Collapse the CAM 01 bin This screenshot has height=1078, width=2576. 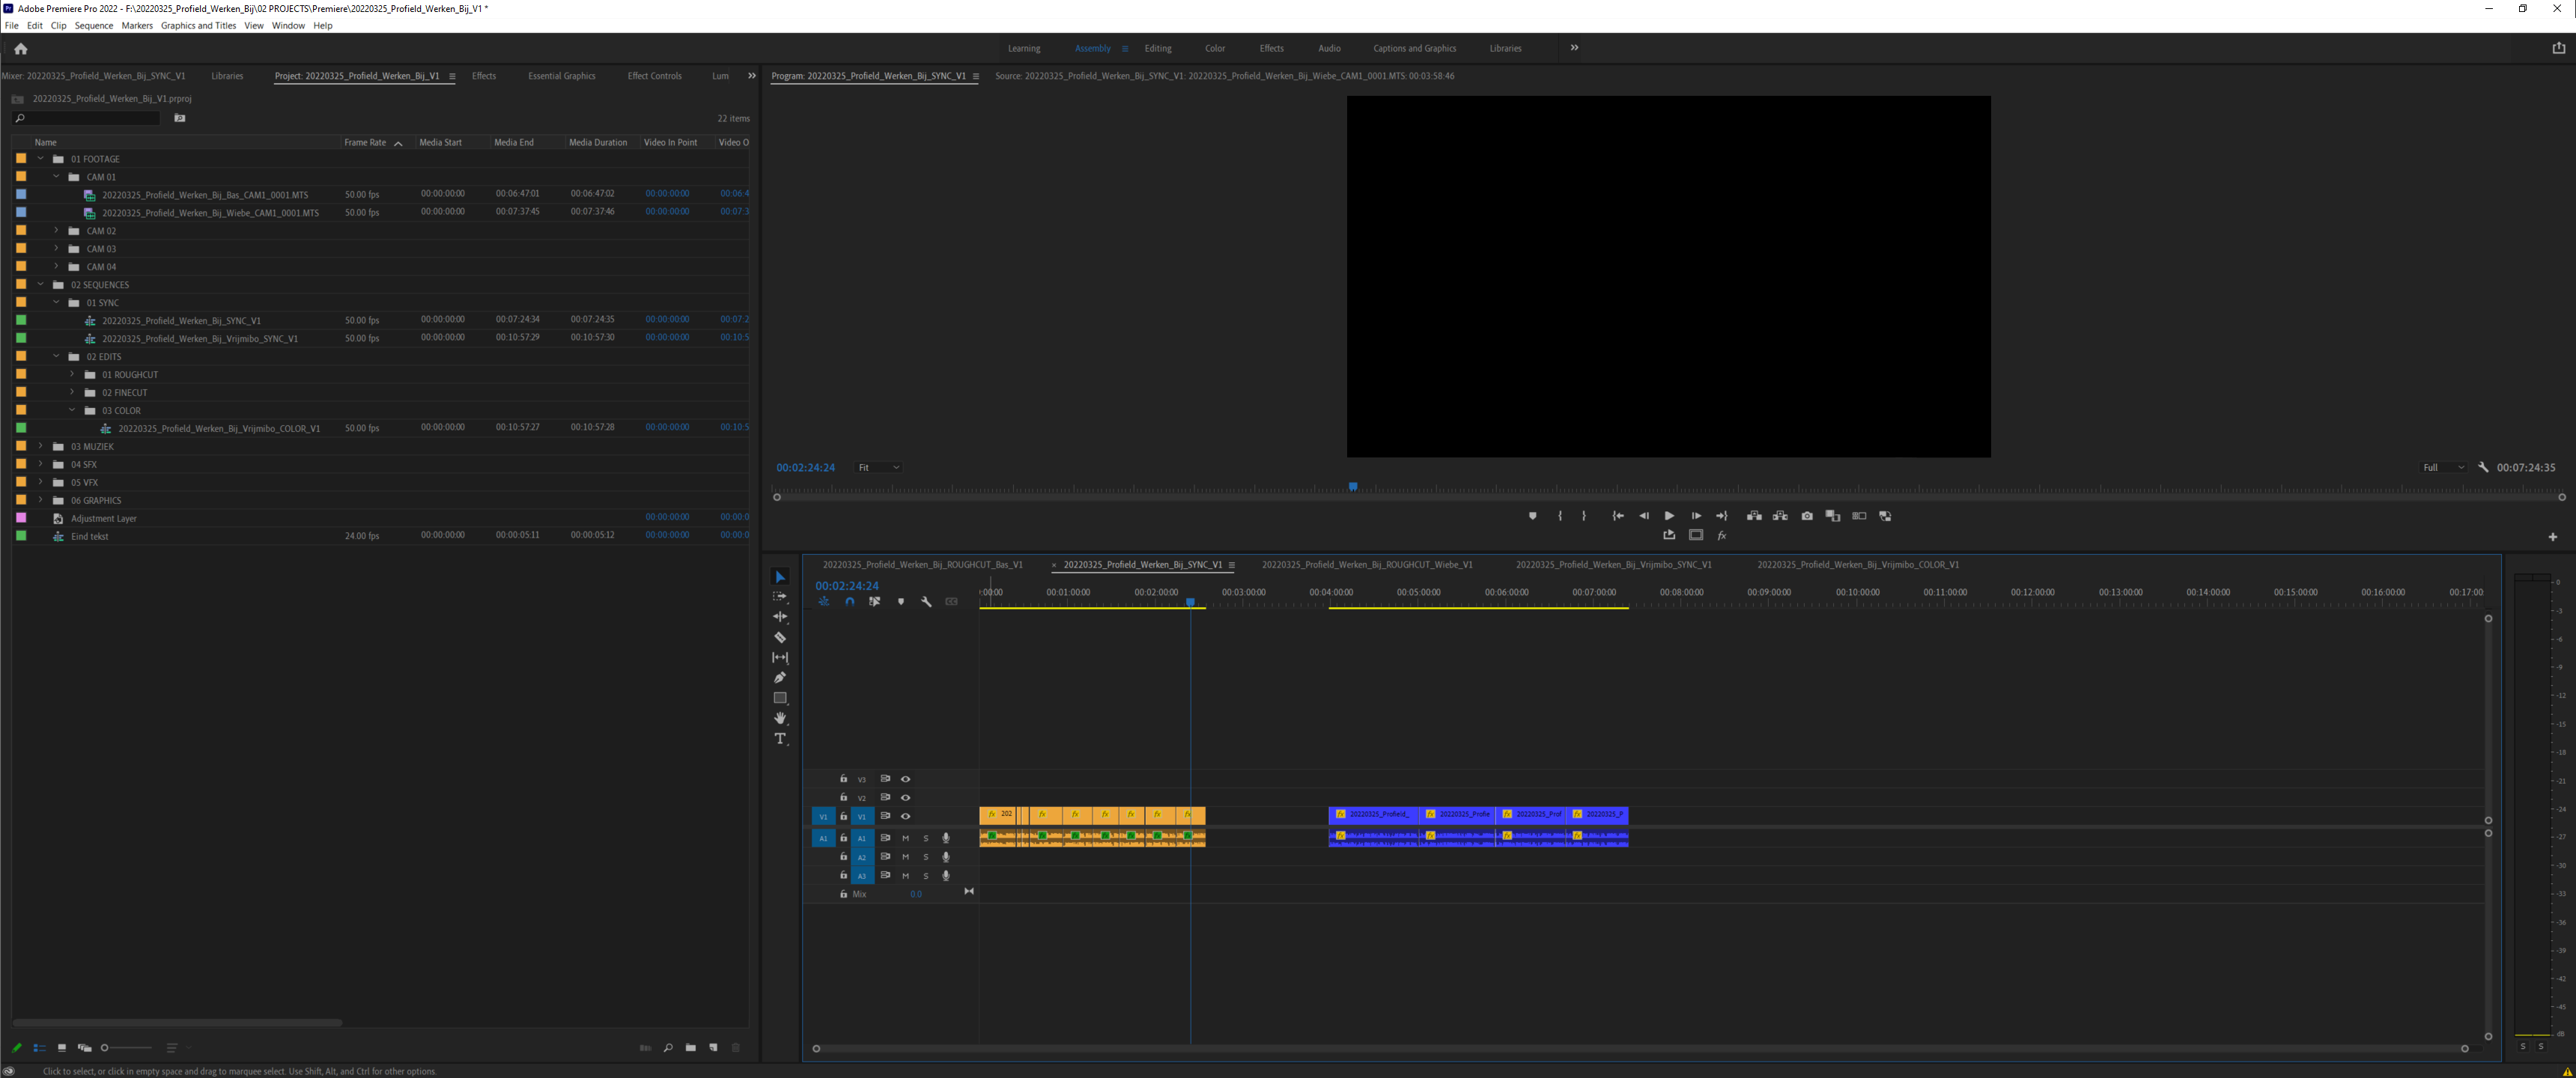coord(56,176)
